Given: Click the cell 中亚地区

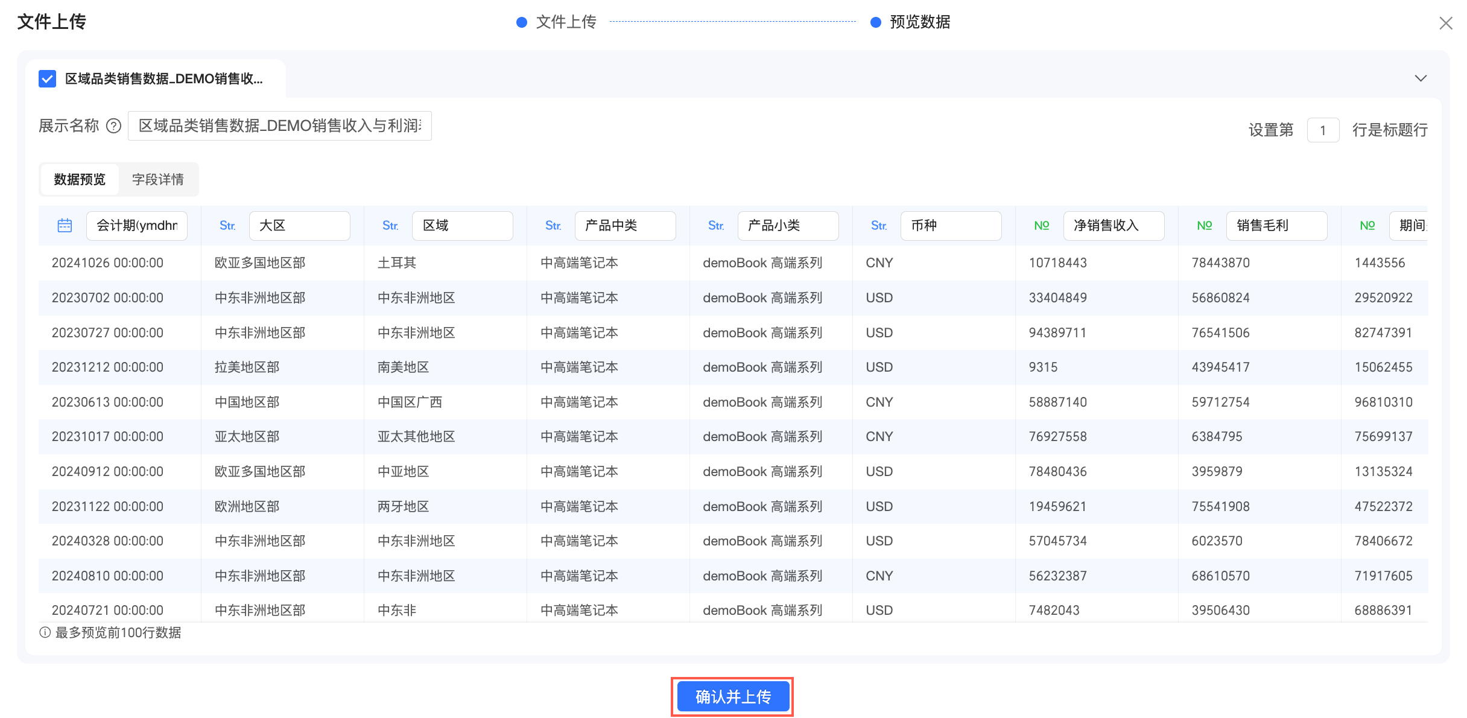Looking at the screenshot, I should point(404,472).
